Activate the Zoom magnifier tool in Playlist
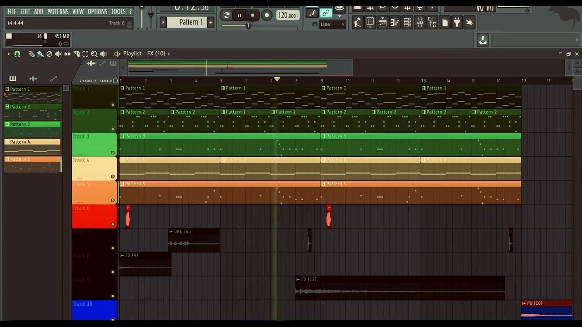Image resolution: width=582 pixels, height=327 pixels. pyautogui.click(x=94, y=54)
